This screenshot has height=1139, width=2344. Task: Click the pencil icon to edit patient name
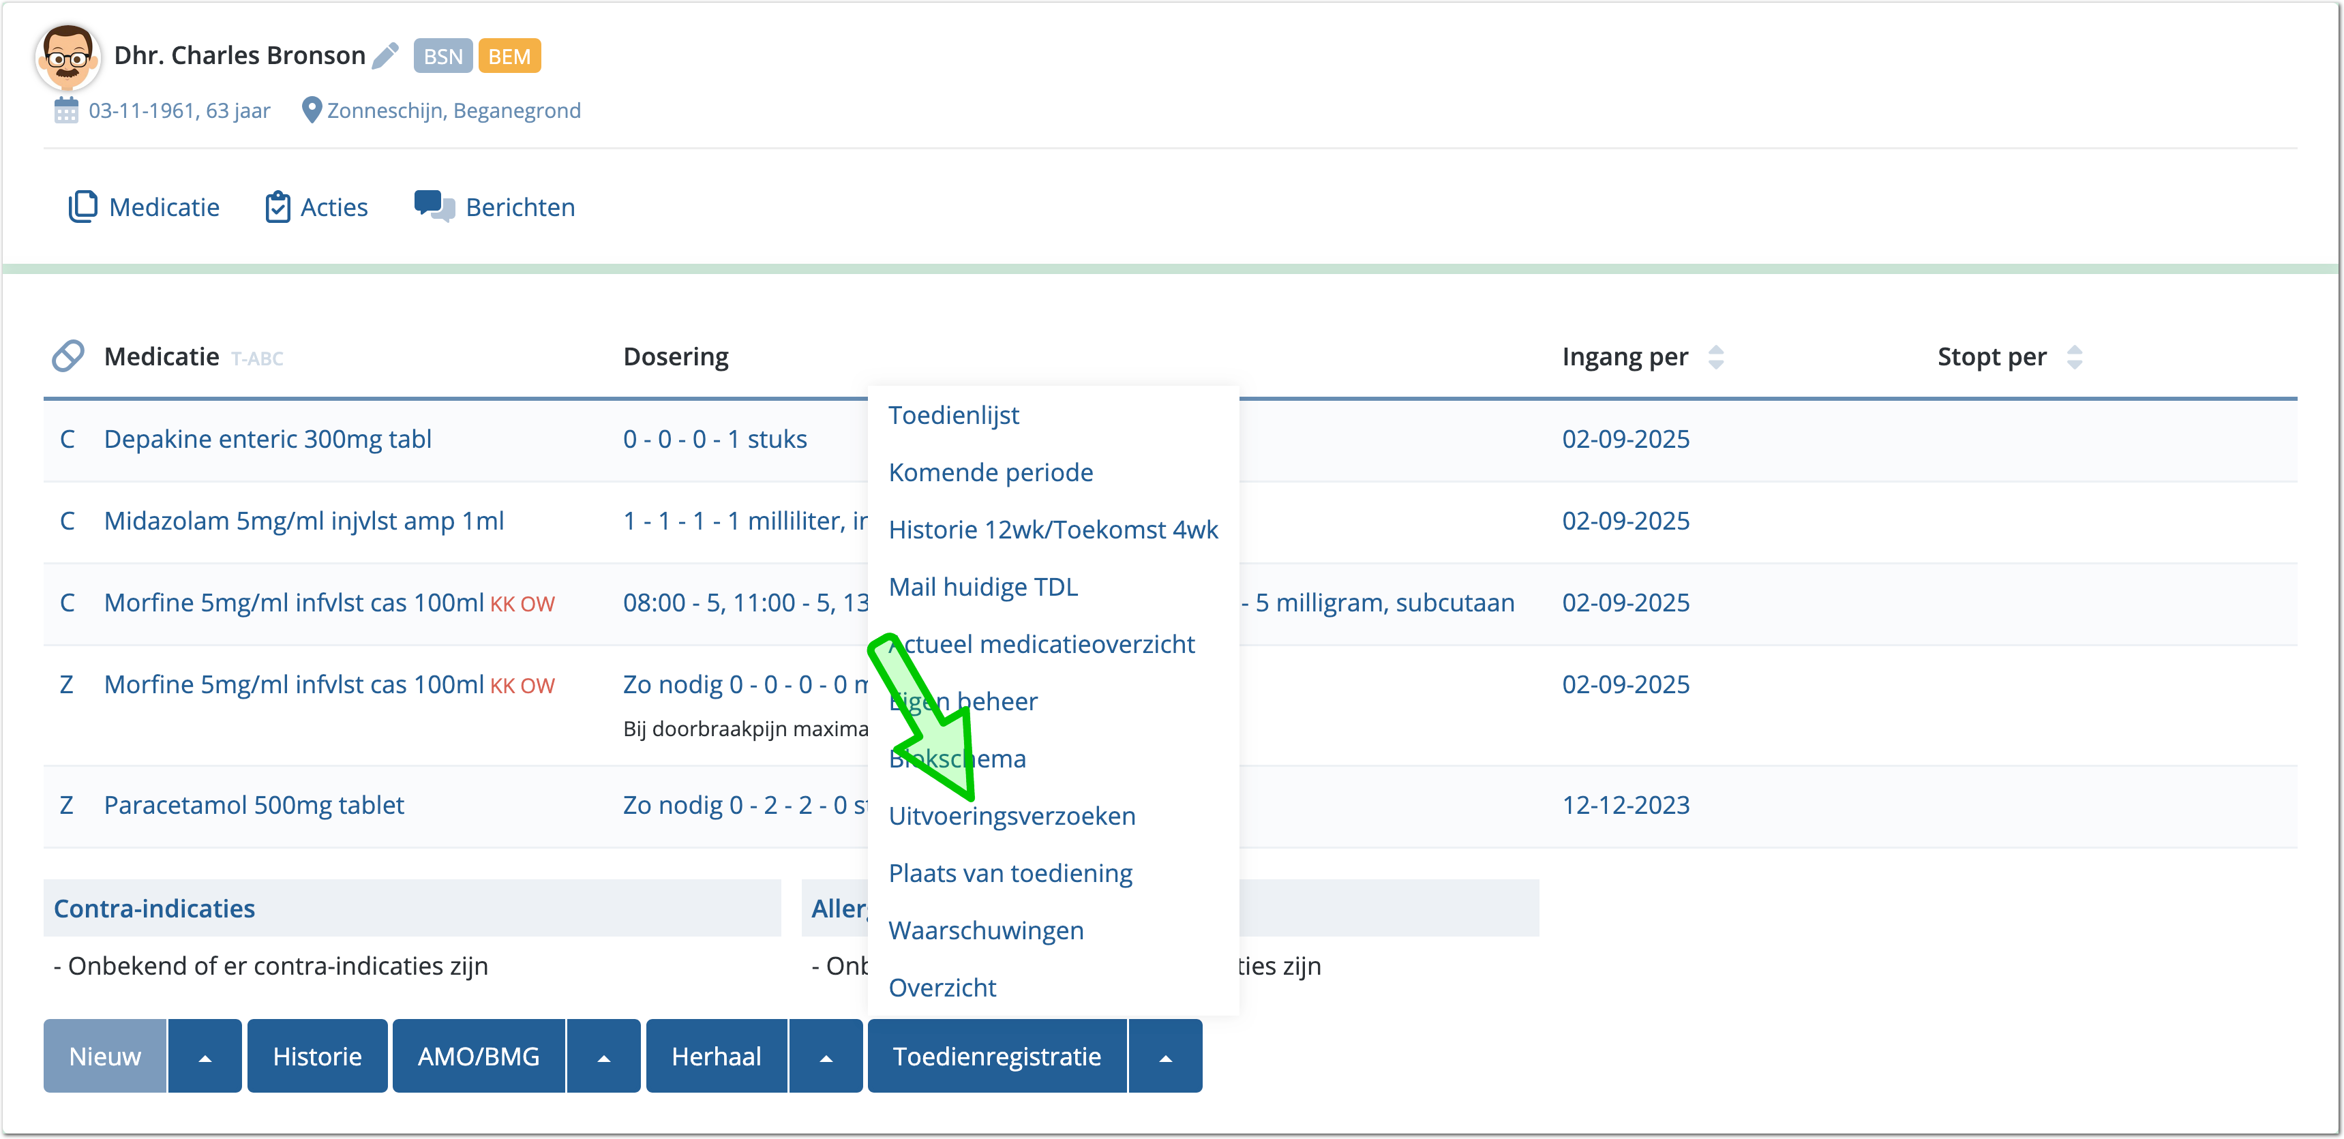coord(385,55)
